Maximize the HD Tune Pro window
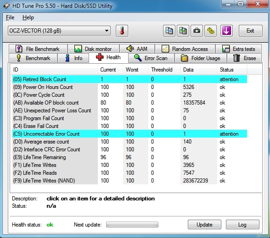270x238 pixels. coord(241,4)
